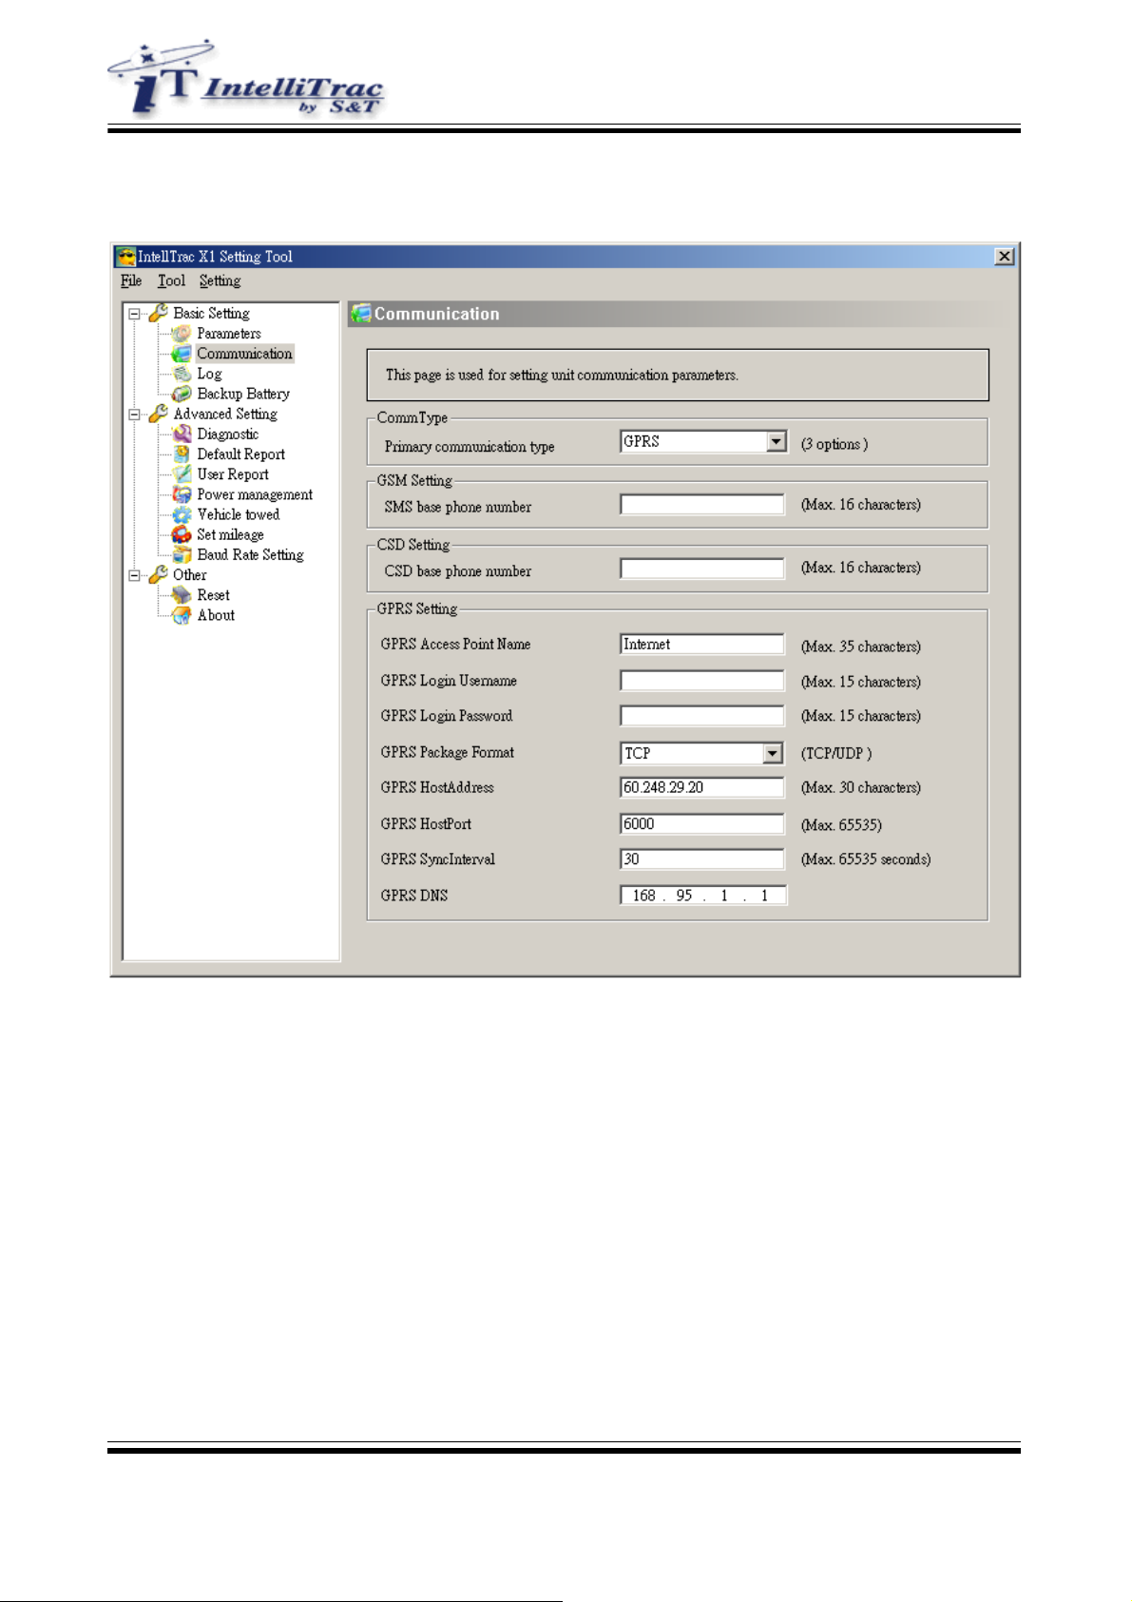1132x1602 pixels.
Task: Click the User Report icon
Action: [182, 474]
